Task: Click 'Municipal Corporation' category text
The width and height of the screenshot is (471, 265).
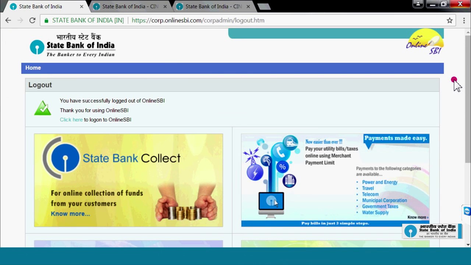Action: [x=385, y=201]
